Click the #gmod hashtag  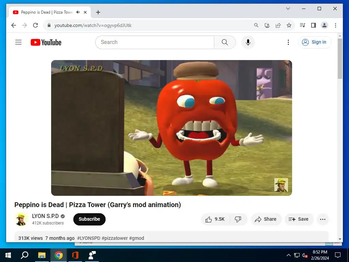(136, 238)
